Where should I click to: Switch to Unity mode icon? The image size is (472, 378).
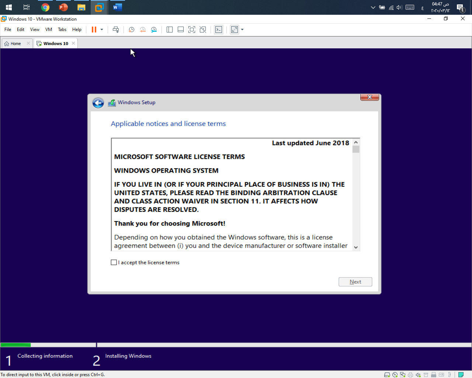(203, 30)
